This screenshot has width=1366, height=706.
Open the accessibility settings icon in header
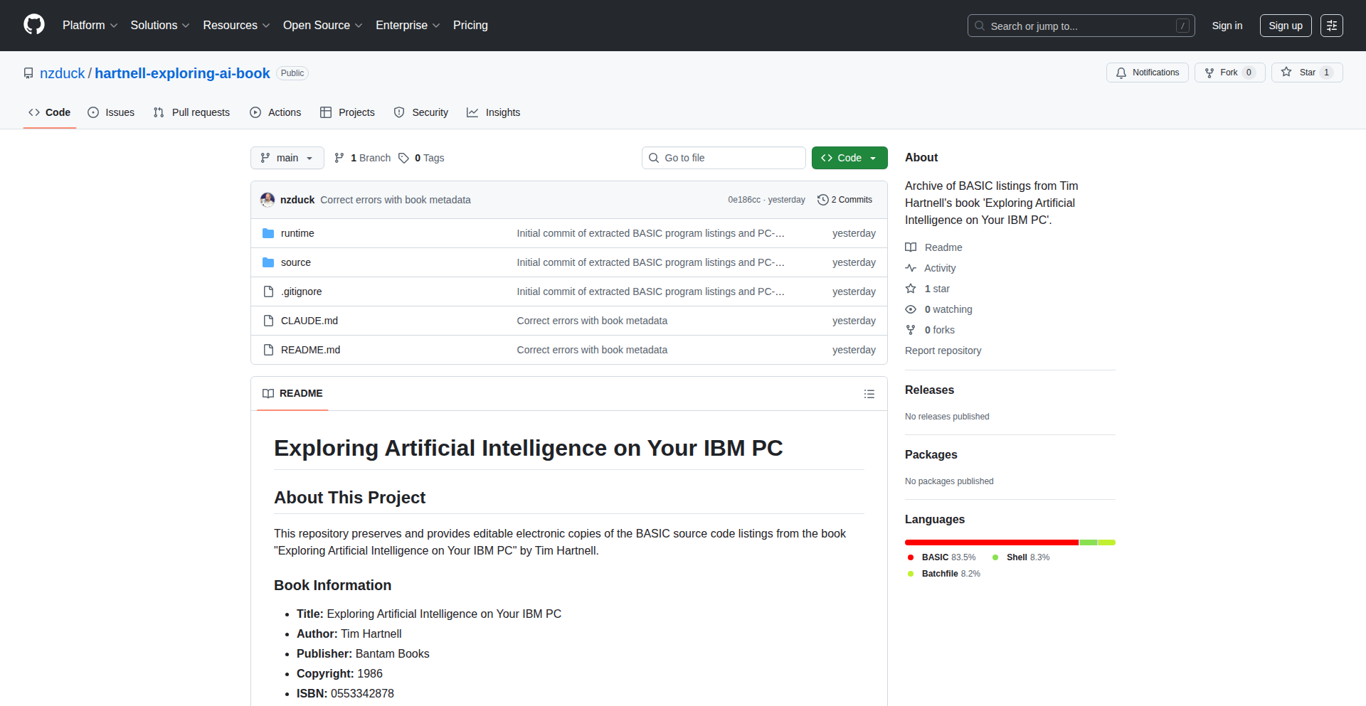point(1331,26)
